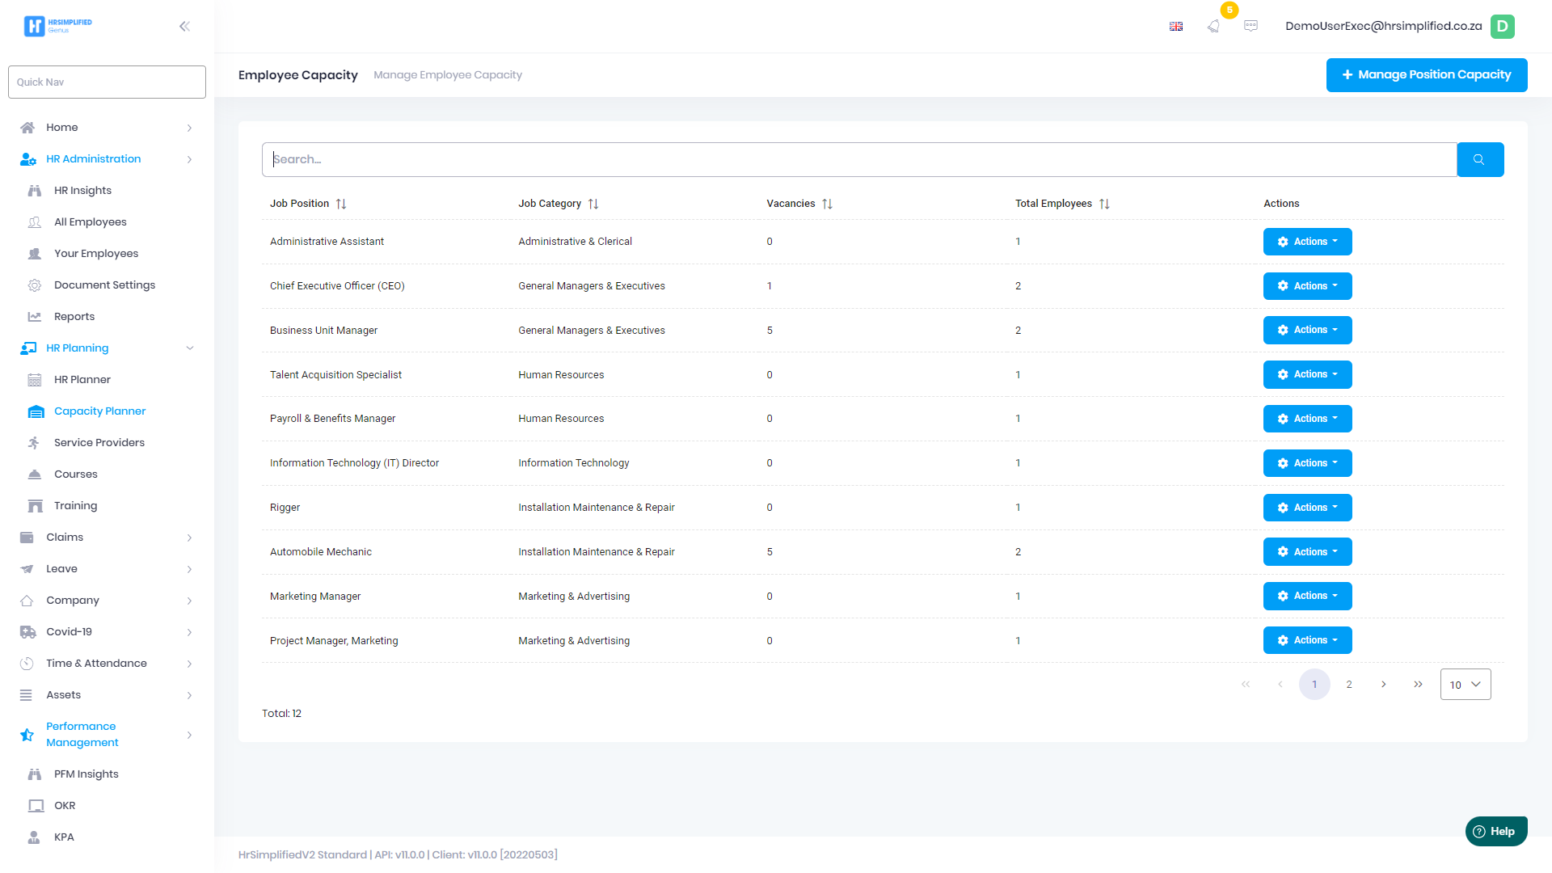The image size is (1552, 873).
Task: Open All Employees in the sidebar
Action: (91, 222)
